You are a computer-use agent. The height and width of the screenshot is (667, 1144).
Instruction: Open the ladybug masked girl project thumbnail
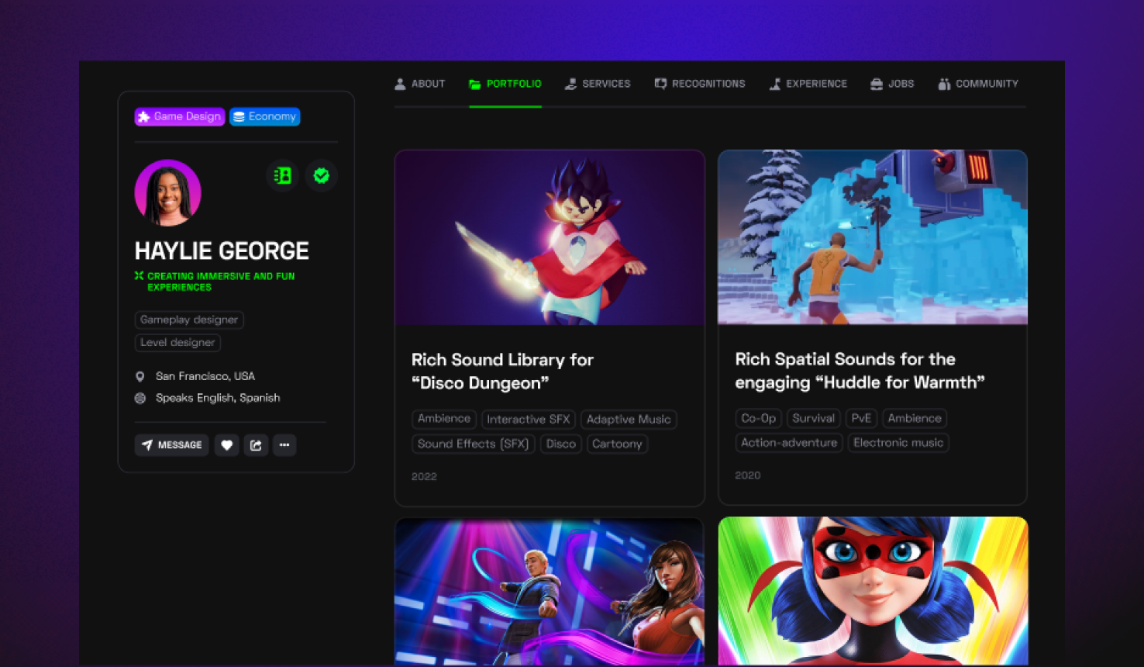click(x=873, y=591)
